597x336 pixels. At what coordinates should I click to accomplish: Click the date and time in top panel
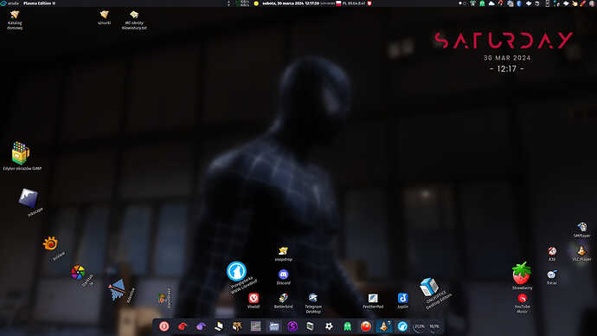pyautogui.click(x=291, y=3)
